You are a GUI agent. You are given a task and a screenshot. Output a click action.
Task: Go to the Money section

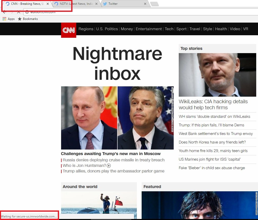point(127,29)
